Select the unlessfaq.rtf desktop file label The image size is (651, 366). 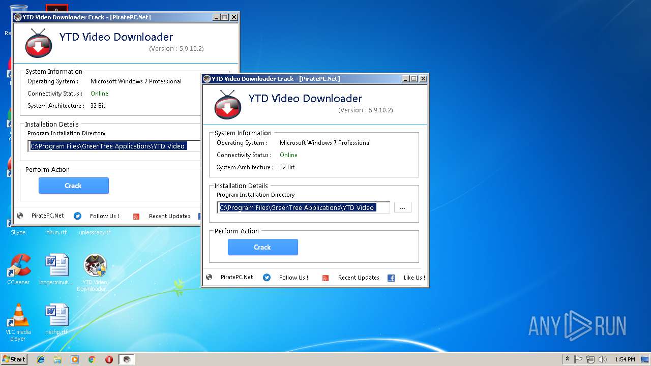pyautogui.click(x=95, y=232)
